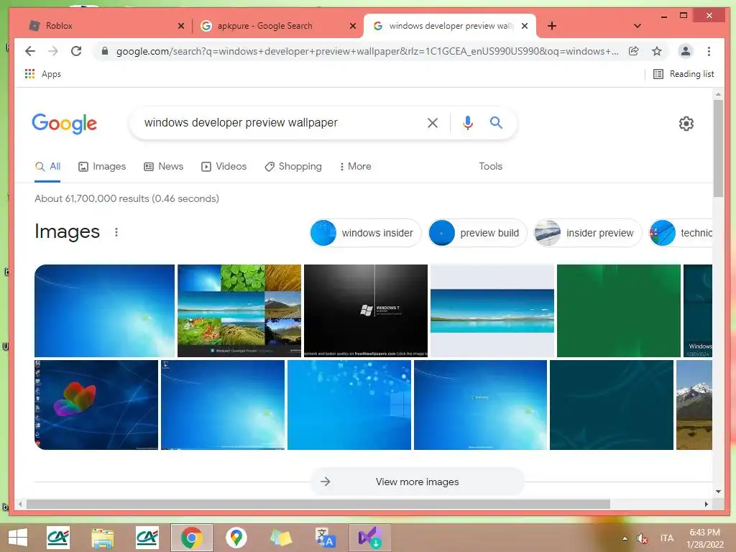Open the Apps shortcut in bookmarks bar
736x552 pixels.
coord(42,74)
